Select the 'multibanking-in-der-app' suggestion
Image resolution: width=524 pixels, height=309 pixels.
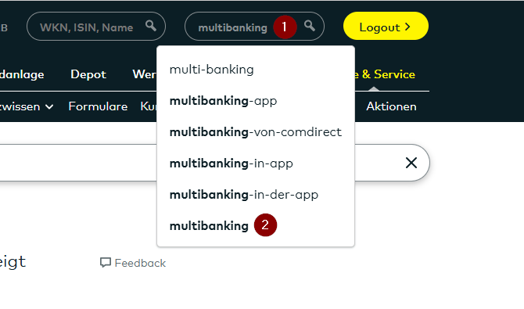point(244,194)
